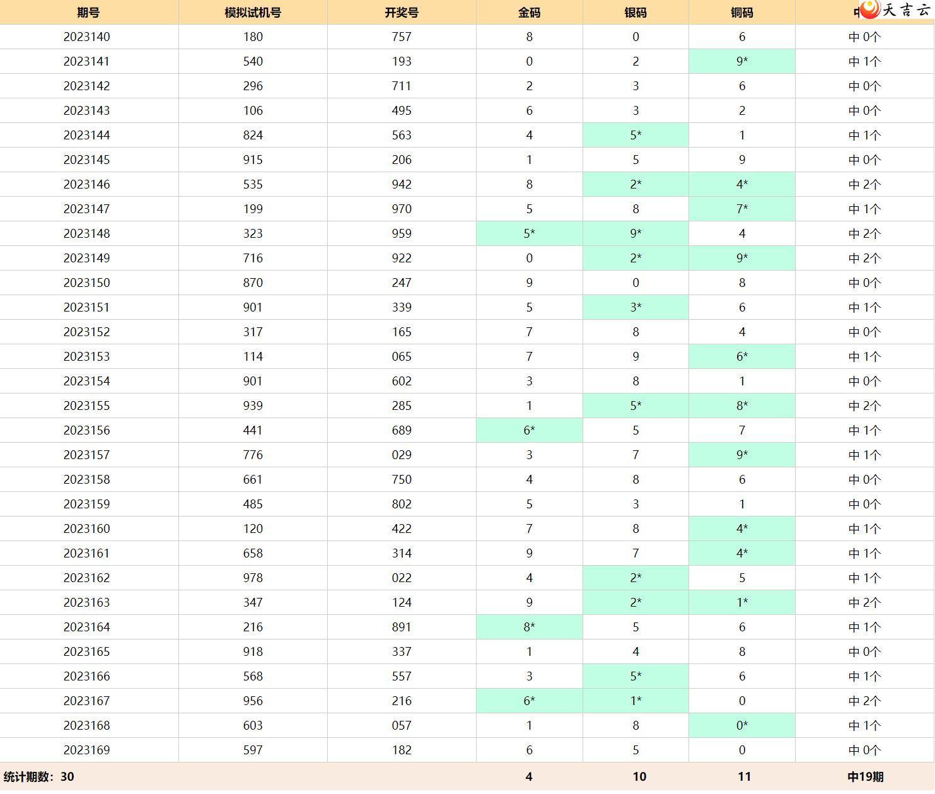The image size is (935, 794).
Task: Click highlighted 金码 8* in row 2023164
Action: click(529, 628)
